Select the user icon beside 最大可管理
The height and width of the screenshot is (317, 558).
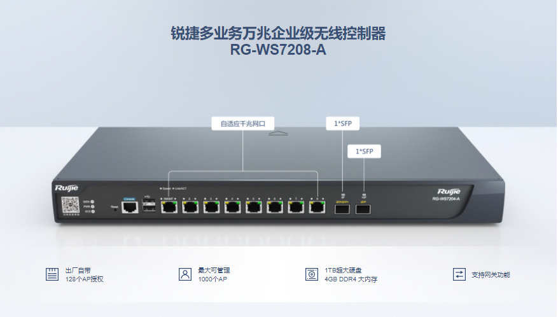pyautogui.click(x=185, y=274)
